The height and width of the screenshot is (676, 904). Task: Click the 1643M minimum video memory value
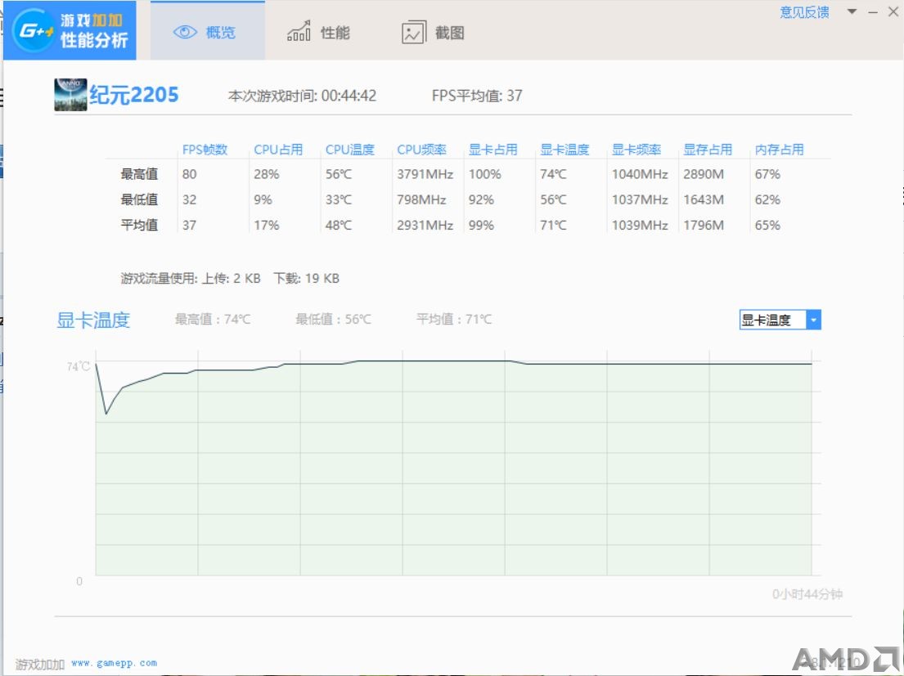704,199
